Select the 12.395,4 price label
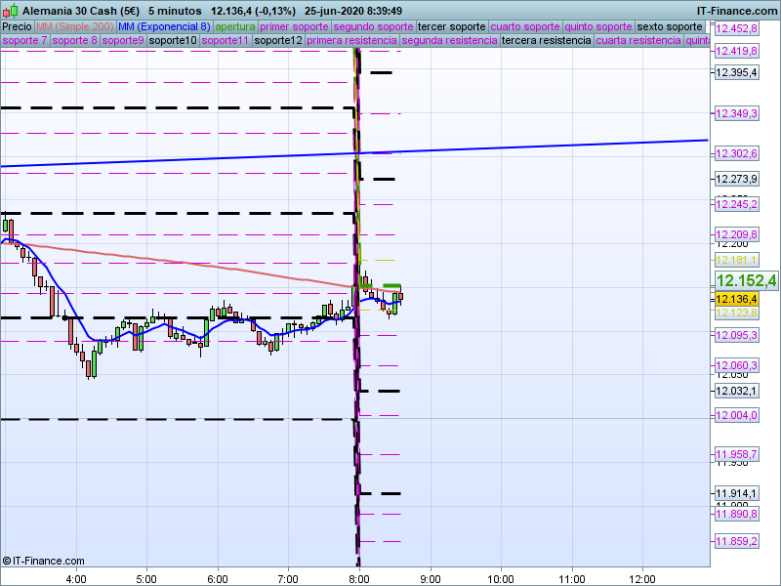 (736, 72)
